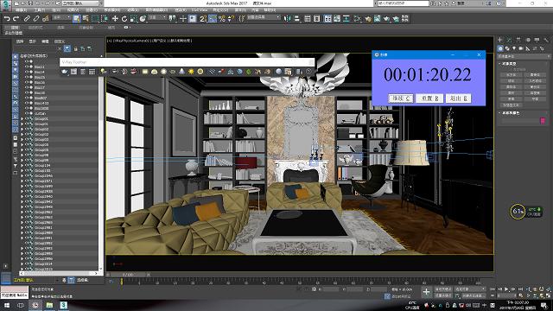Open the Hierarchy command panel tab
Image resolution: width=553 pixels, height=311 pixels.
click(x=518, y=40)
